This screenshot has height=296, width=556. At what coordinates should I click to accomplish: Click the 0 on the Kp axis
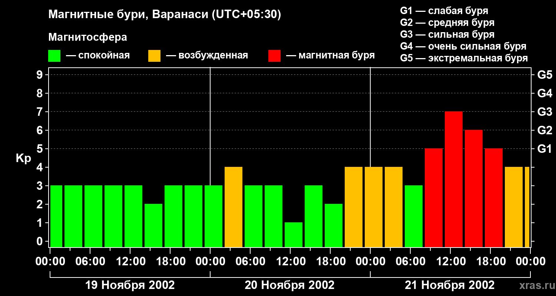point(40,241)
